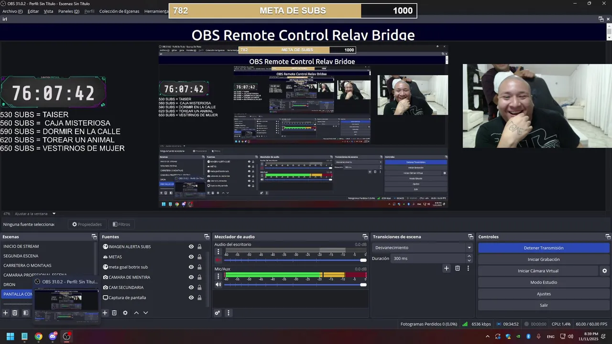Unmute Audio del escritorio
This screenshot has height=344, width=612.
click(x=219, y=260)
